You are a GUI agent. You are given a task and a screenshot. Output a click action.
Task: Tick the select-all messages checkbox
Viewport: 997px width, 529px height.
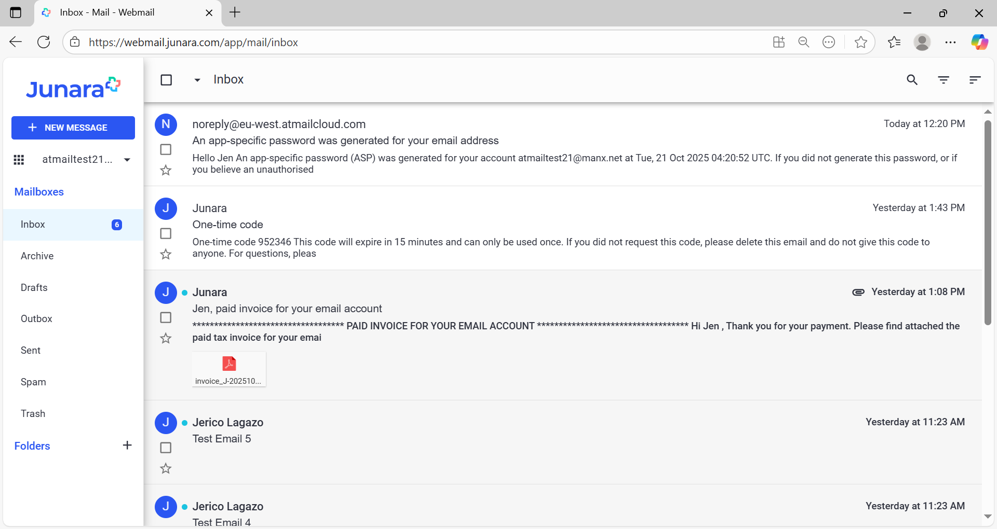click(x=166, y=80)
